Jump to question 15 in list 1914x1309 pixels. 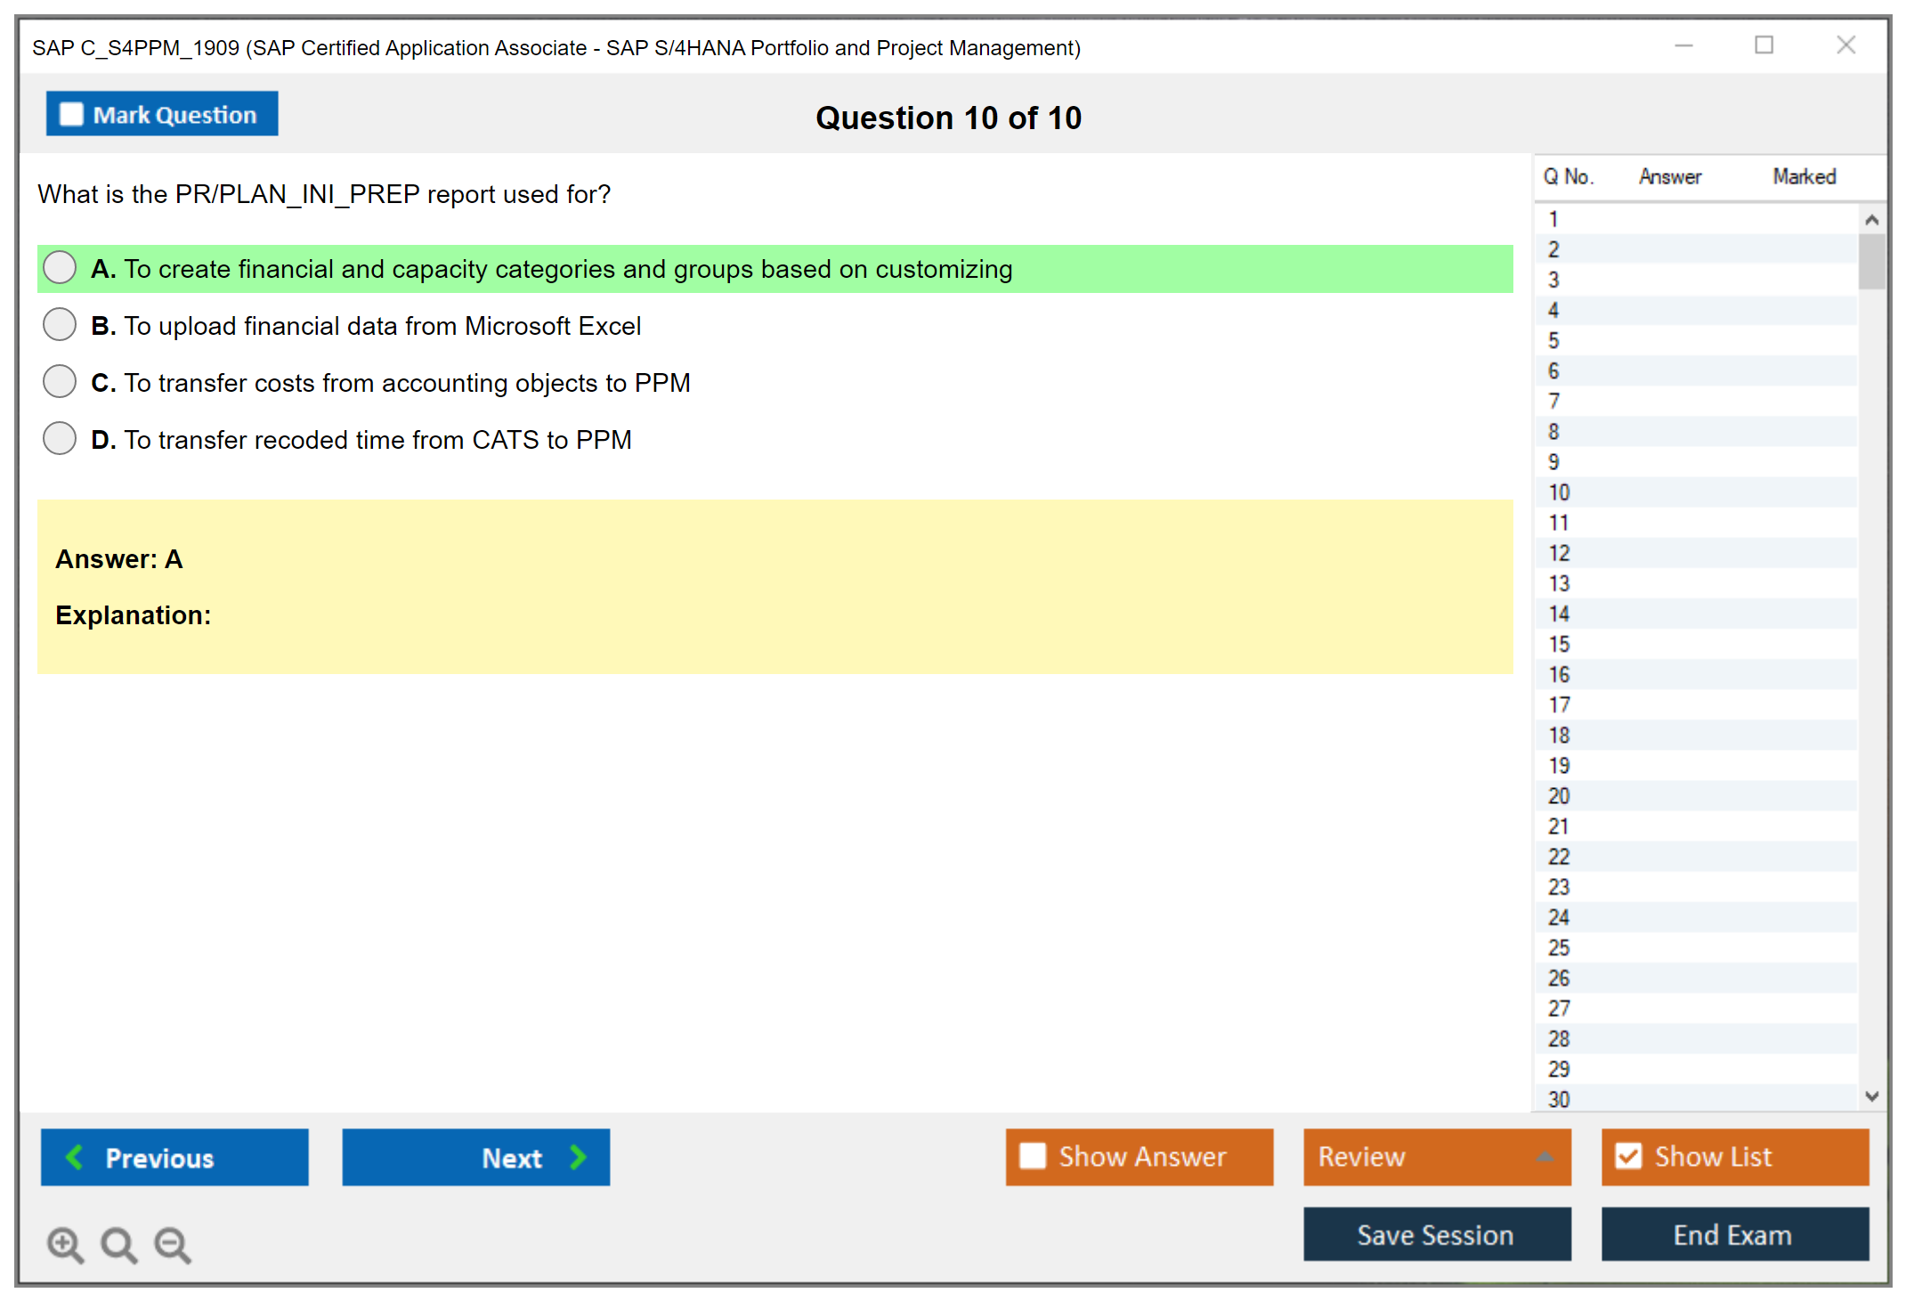point(1560,644)
